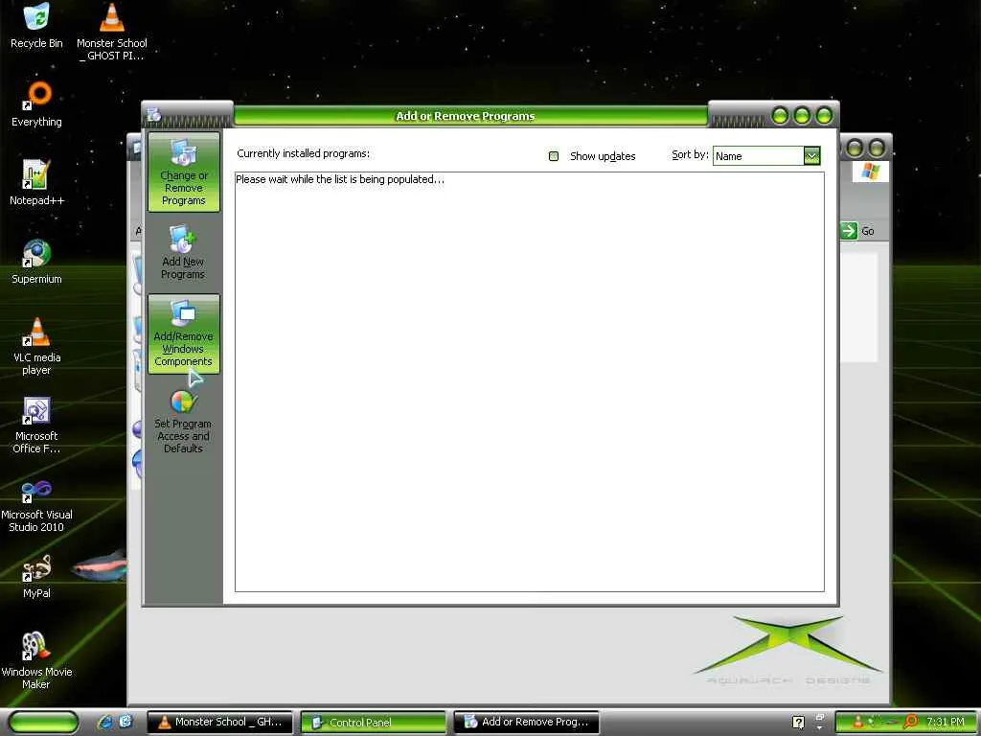
Task: Click the programs list box area message text
Action: [x=340, y=179]
